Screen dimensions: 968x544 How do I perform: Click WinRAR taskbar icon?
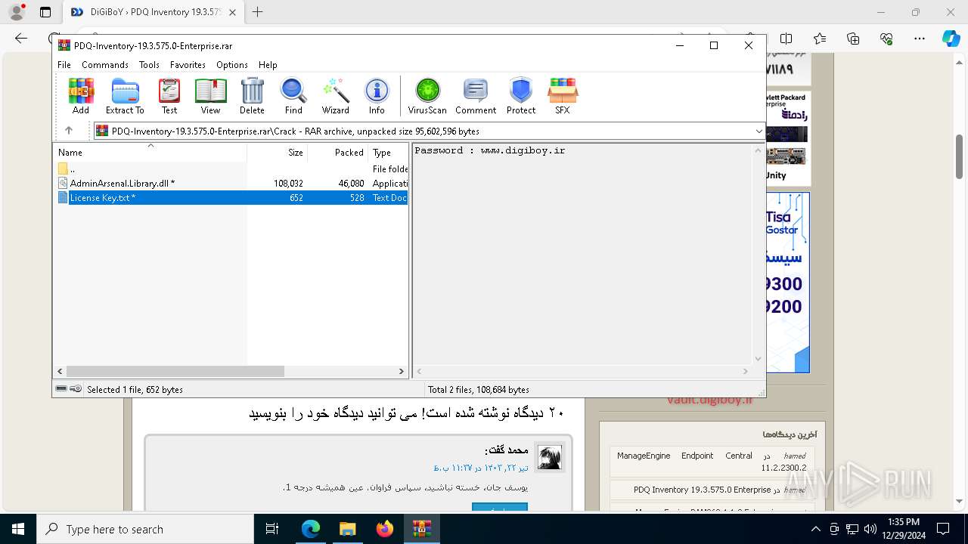pyautogui.click(x=421, y=529)
